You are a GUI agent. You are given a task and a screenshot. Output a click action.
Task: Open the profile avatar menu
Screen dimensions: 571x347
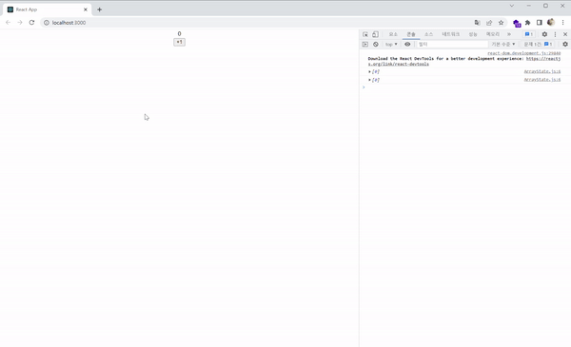click(x=551, y=23)
